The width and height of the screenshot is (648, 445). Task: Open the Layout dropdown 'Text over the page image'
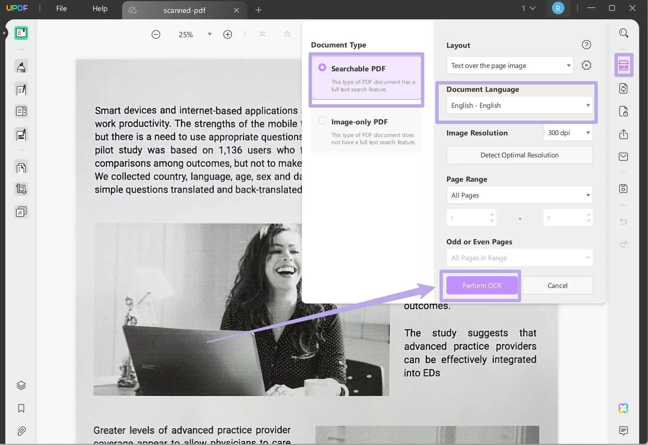510,65
